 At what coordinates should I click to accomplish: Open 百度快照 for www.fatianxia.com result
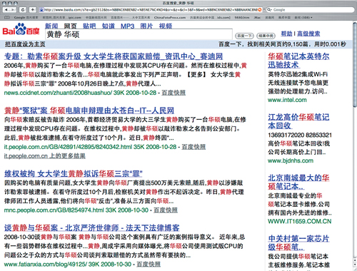click(x=149, y=264)
